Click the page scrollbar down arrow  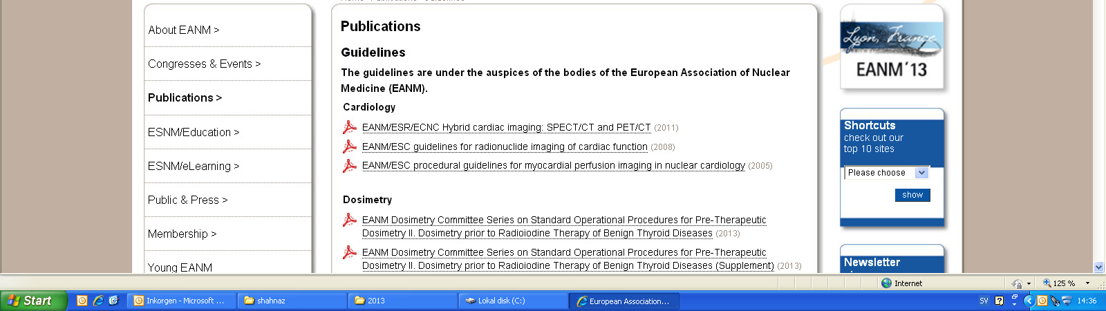point(1099,267)
